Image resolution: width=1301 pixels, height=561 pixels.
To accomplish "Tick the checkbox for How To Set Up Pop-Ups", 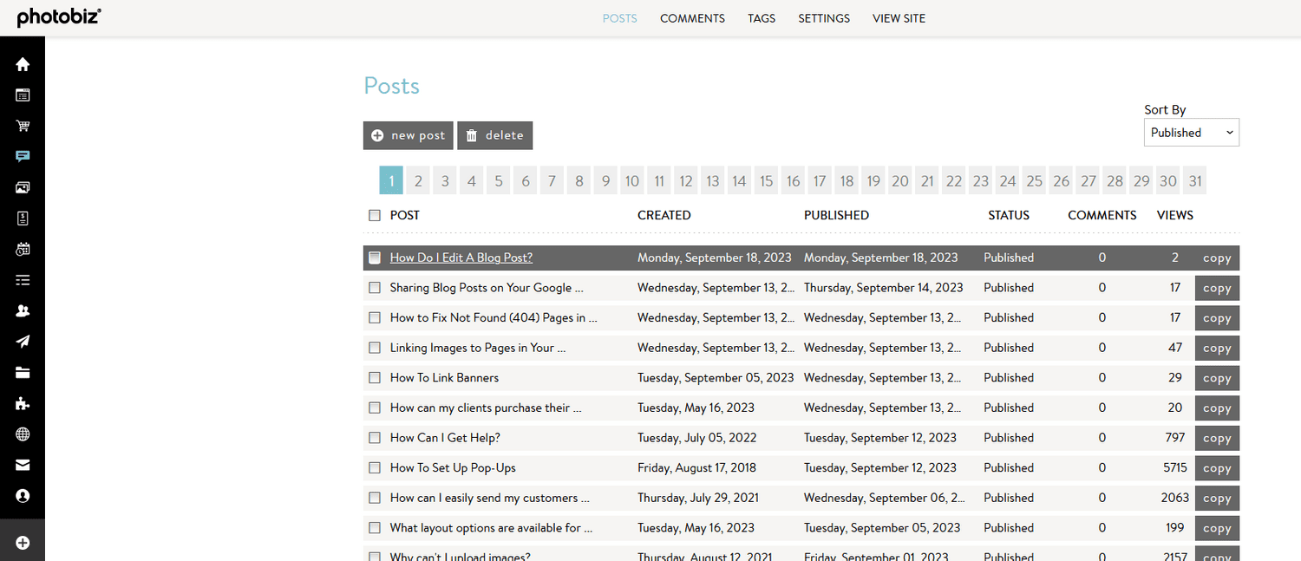I will [375, 467].
